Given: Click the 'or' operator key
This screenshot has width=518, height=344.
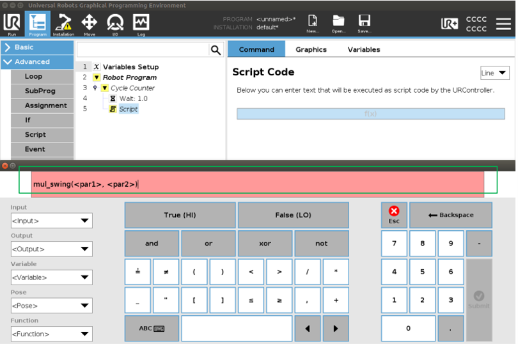Looking at the screenshot, I should tap(208, 244).
